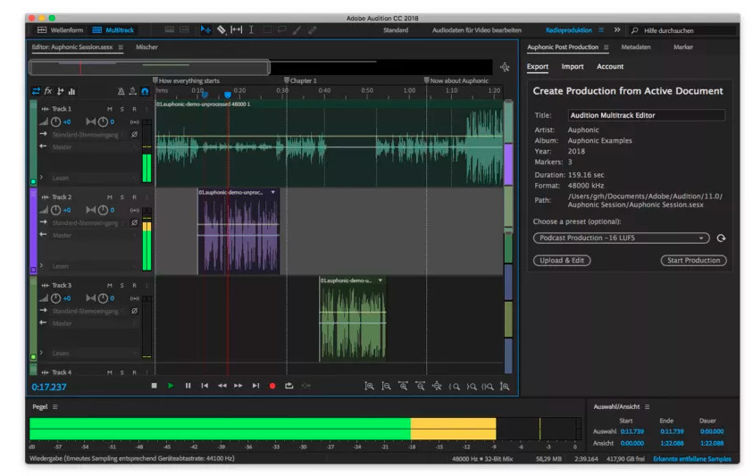Mute Track 2
The width and height of the screenshot is (753, 476).
(110, 197)
